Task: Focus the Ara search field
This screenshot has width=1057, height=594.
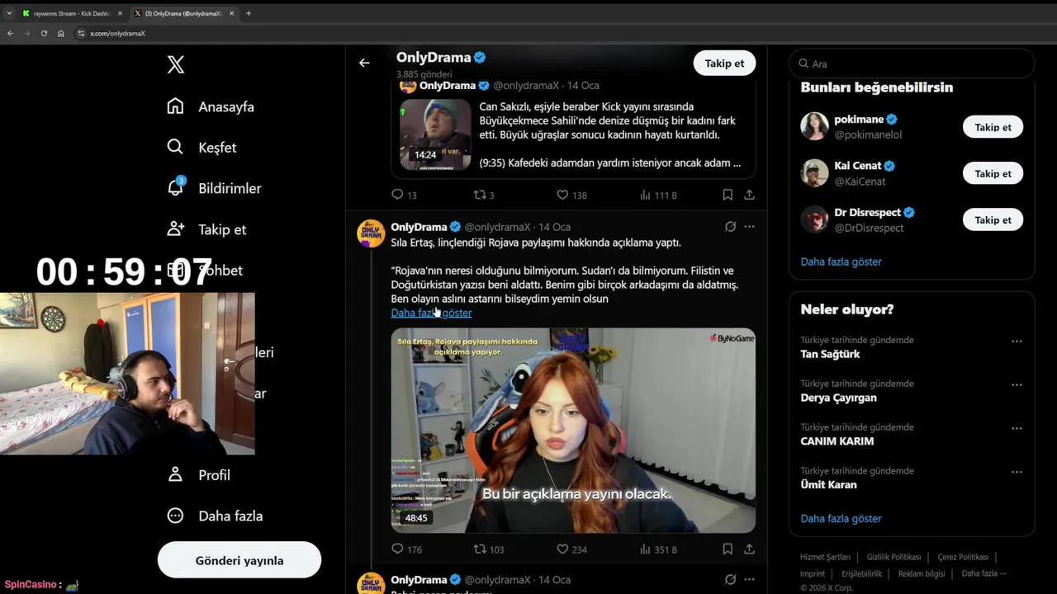Action: click(x=912, y=64)
